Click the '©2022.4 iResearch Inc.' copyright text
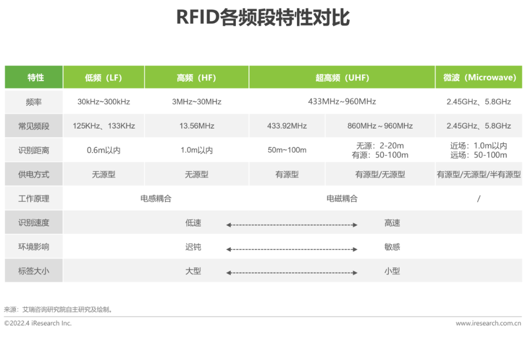Image resolution: width=525 pixels, height=339 pixels. [38, 323]
